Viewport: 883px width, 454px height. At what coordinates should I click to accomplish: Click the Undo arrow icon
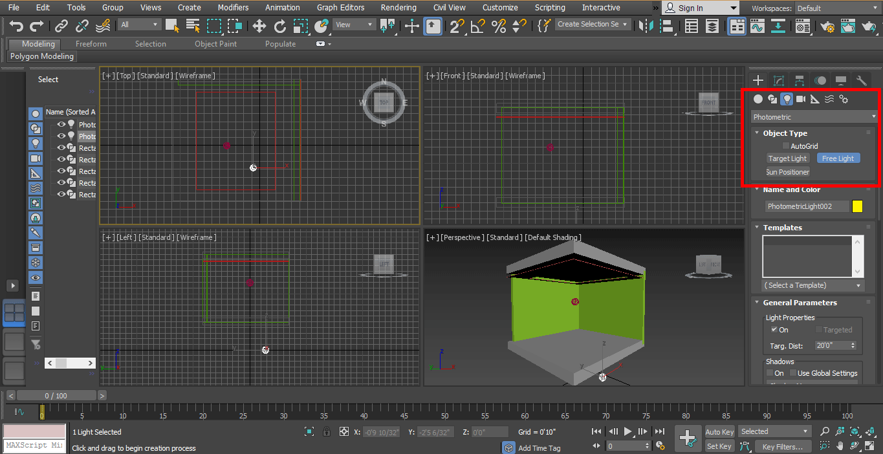(x=16, y=26)
